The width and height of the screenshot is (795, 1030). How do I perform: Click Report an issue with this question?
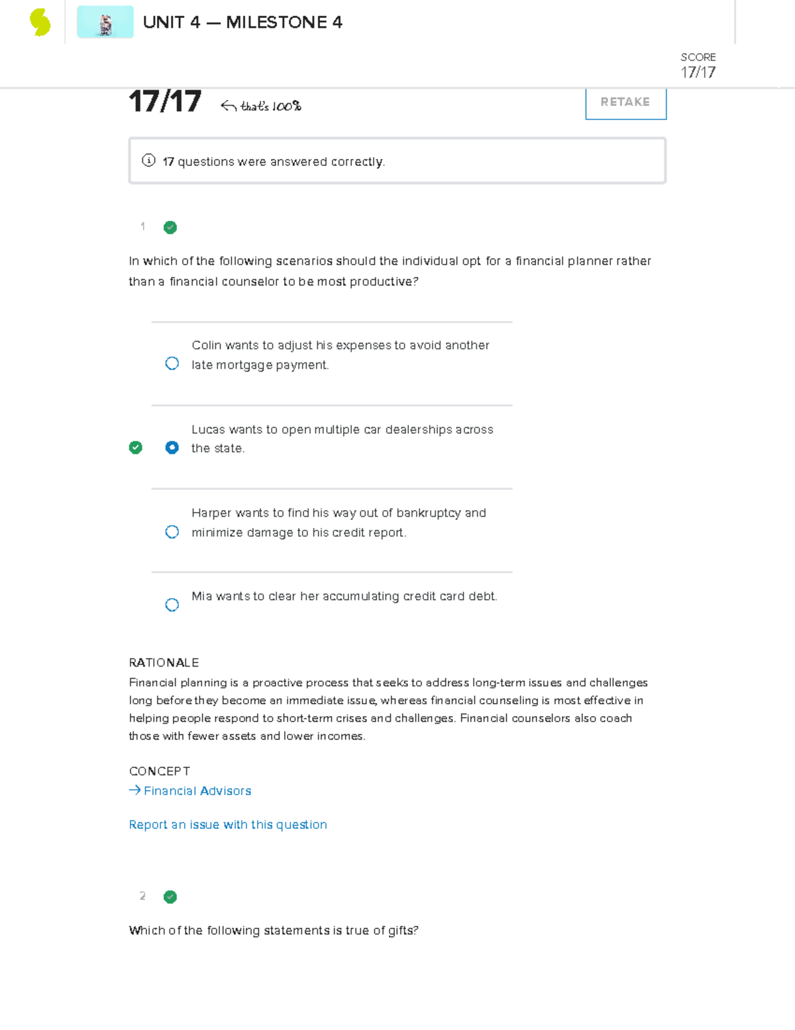click(228, 824)
